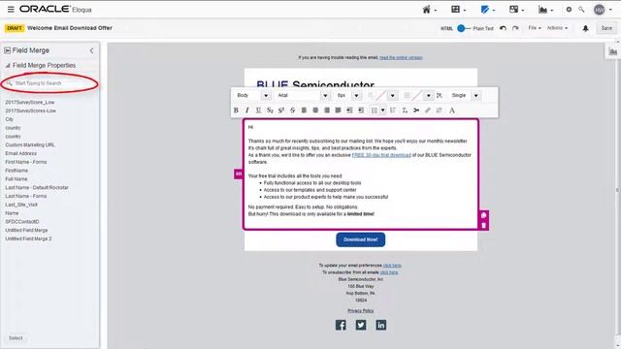Select the FirstName field merge
Image resolution: width=621 pixels, height=349 pixels.
point(16,171)
